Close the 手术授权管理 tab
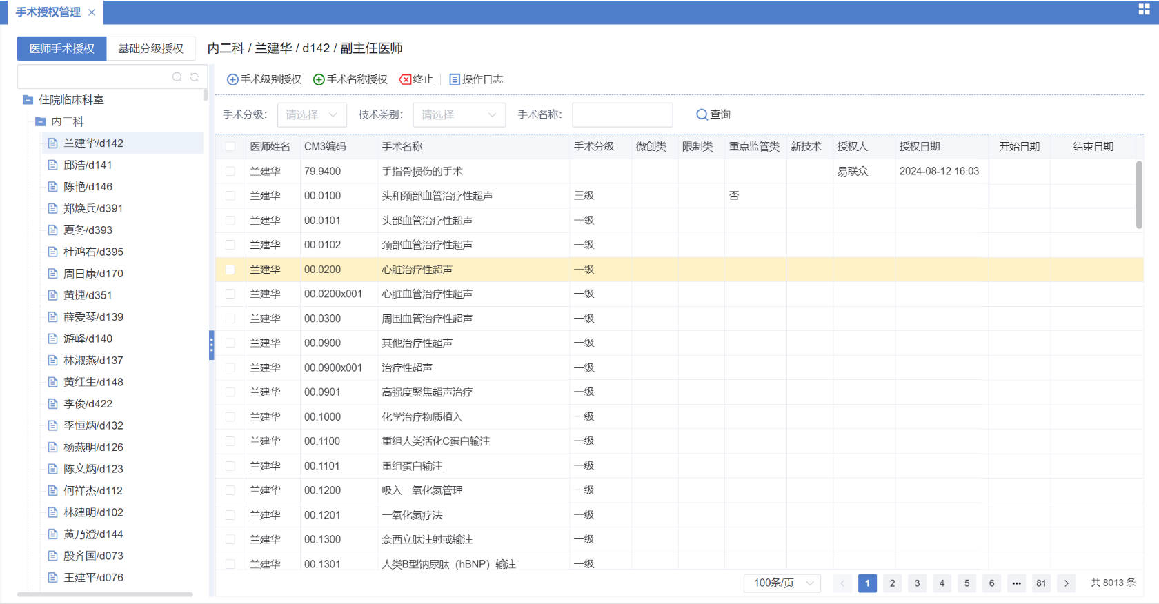Screen dimensions: 1159x604 [92, 12]
